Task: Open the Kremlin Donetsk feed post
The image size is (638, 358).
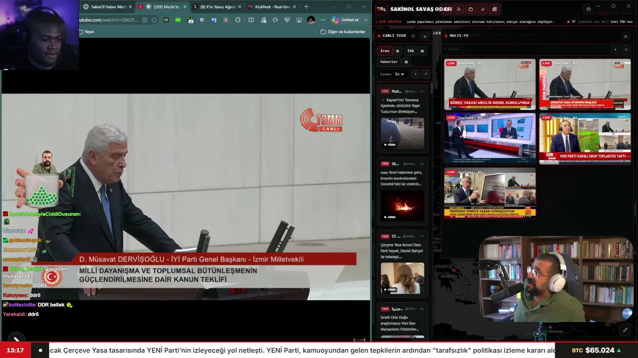Action: 402,191
